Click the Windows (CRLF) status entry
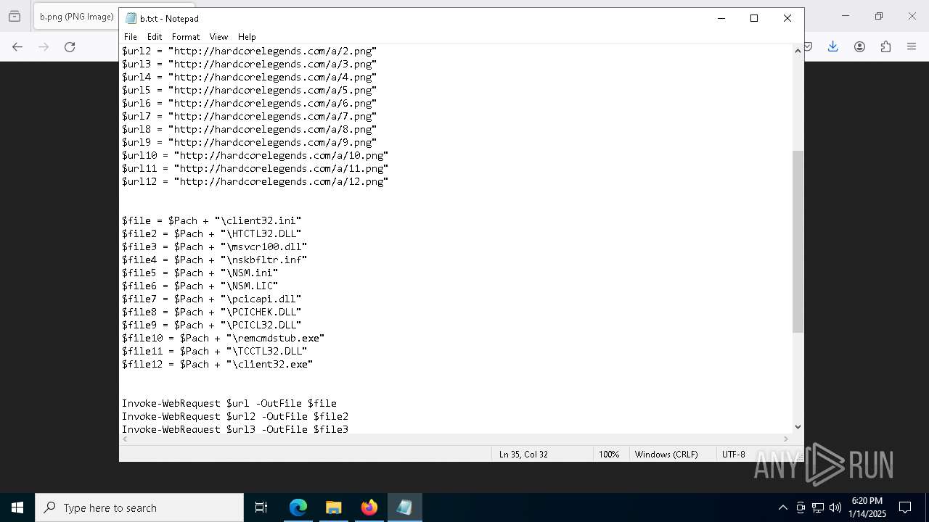 666,455
